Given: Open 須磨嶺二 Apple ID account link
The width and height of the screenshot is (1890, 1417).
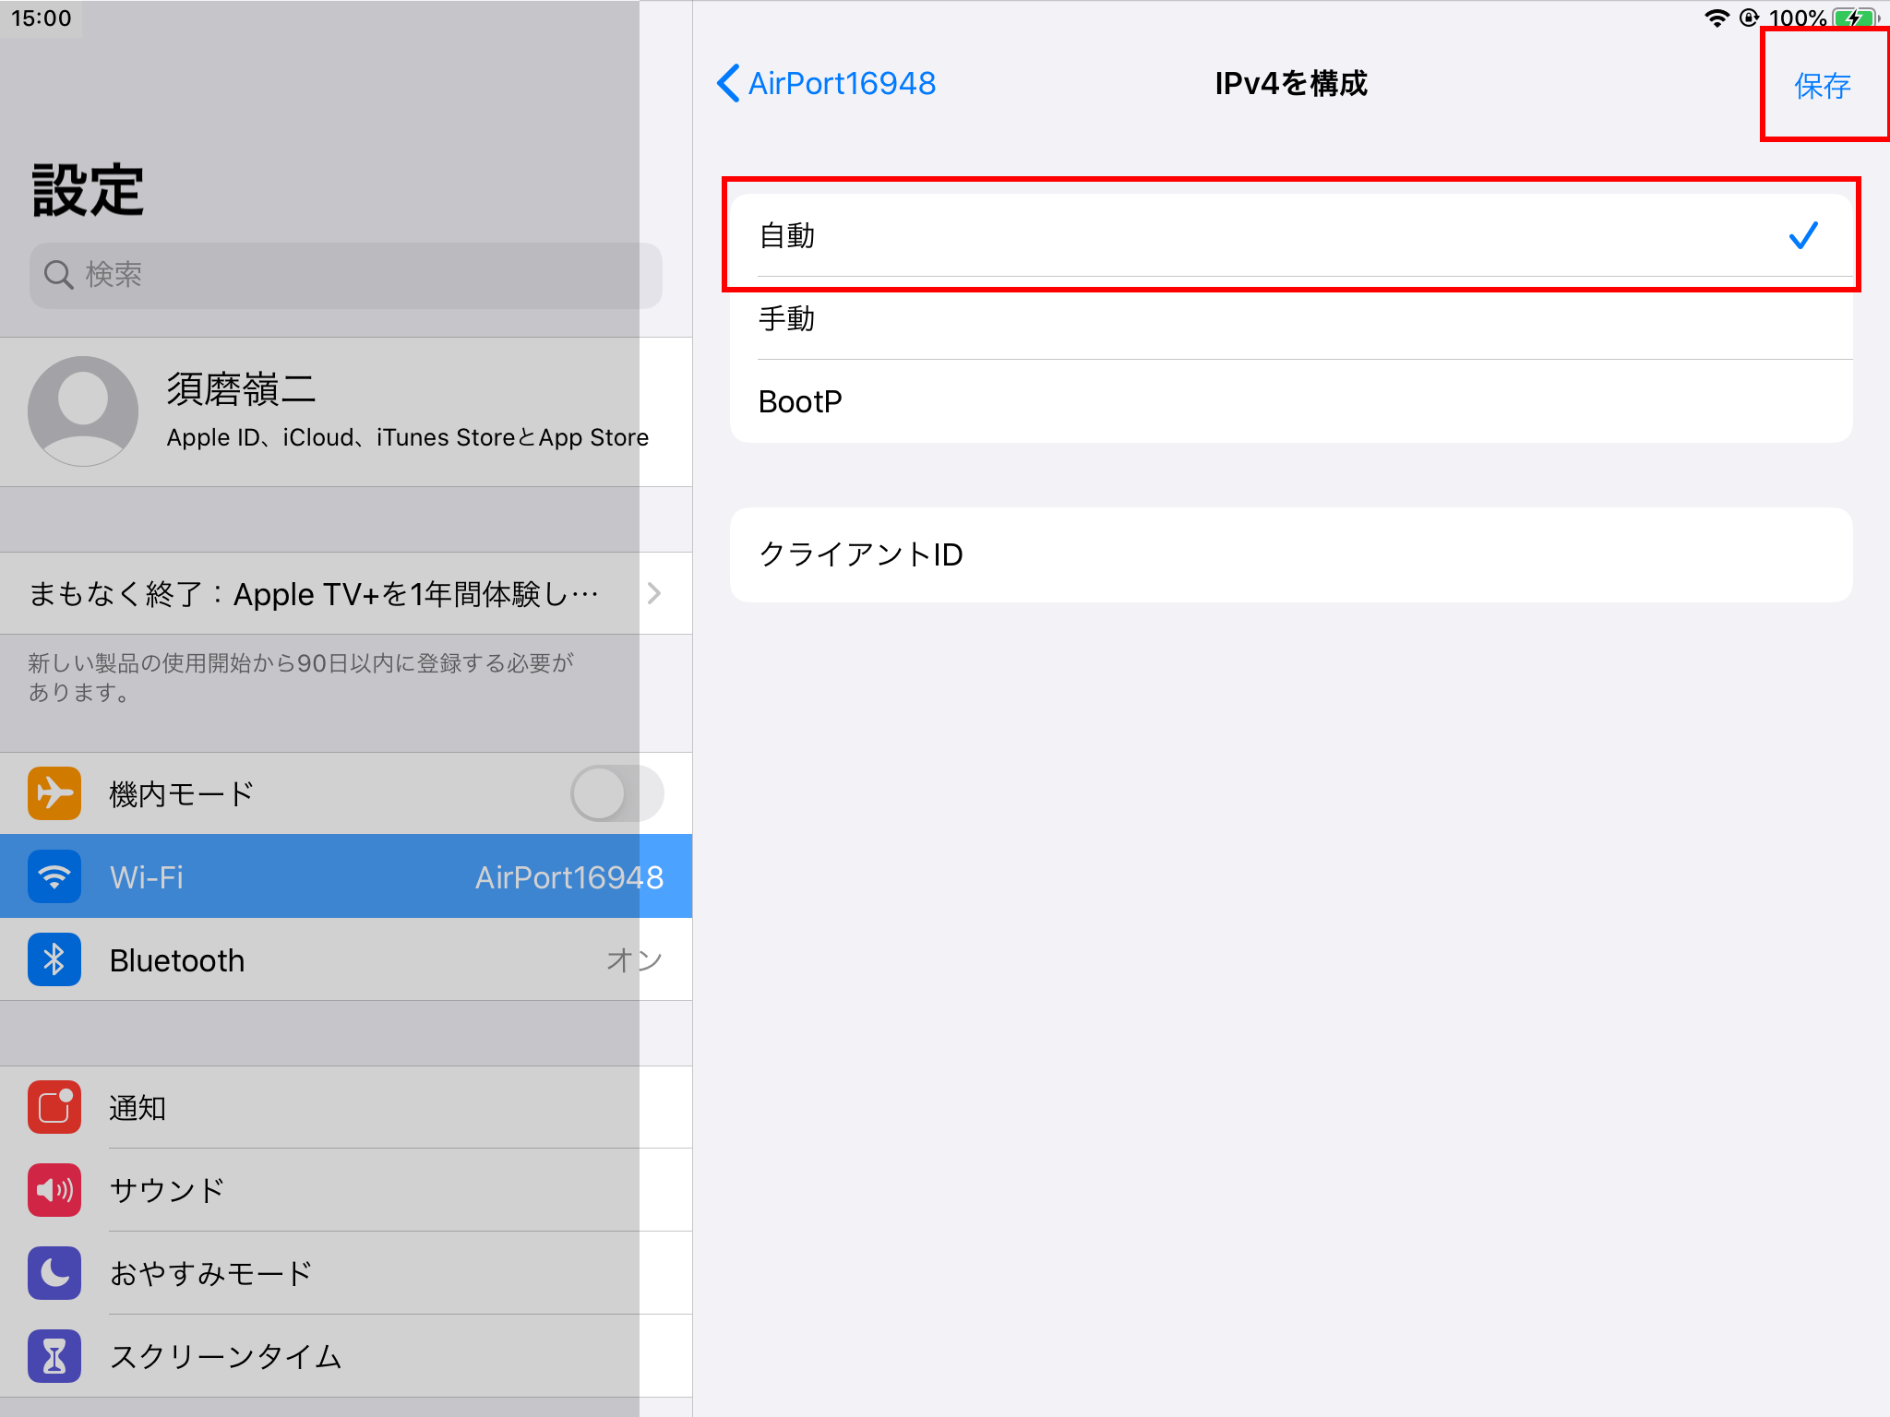Looking at the screenshot, I should (406, 411).
